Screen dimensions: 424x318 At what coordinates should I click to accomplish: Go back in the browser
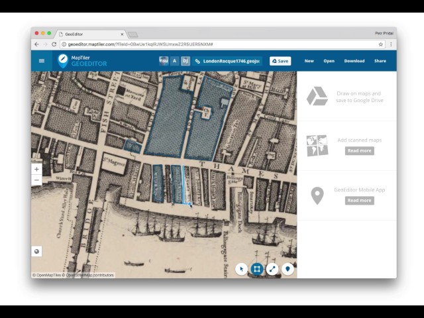point(37,44)
